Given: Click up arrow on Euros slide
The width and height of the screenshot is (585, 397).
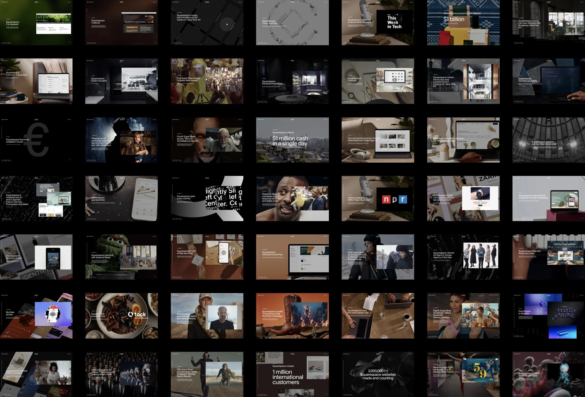Looking at the screenshot, I should 70,160.
